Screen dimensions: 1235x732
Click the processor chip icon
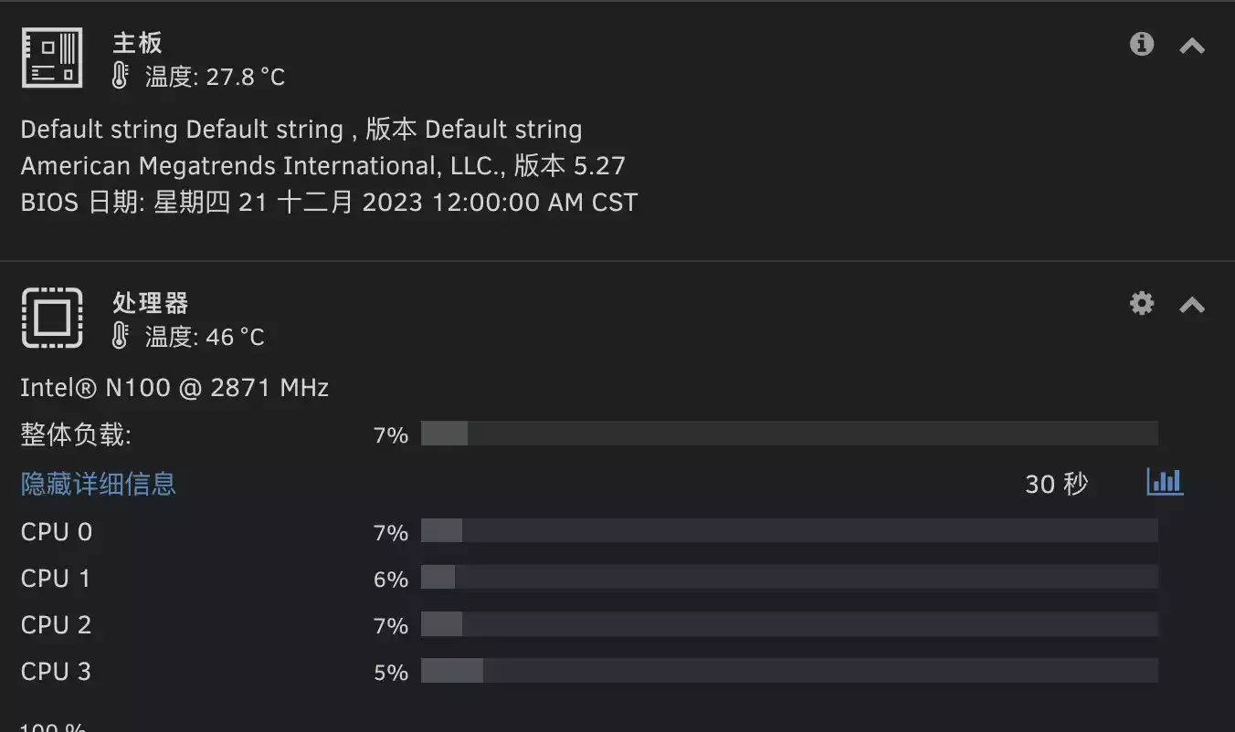tap(52, 318)
